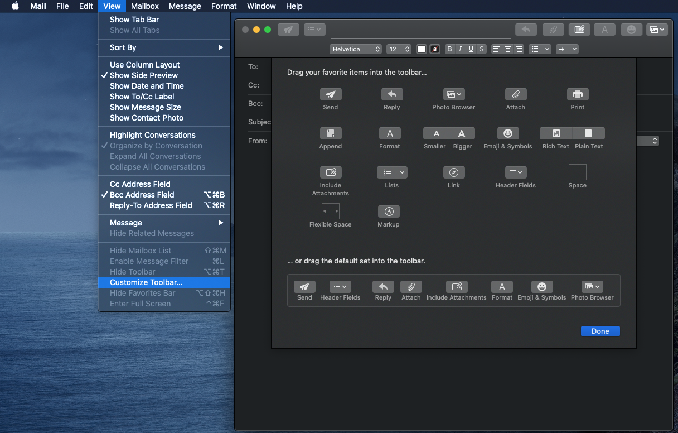Open the indent dropdown in format bar
This screenshot has height=433, width=678.
[567, 49]
